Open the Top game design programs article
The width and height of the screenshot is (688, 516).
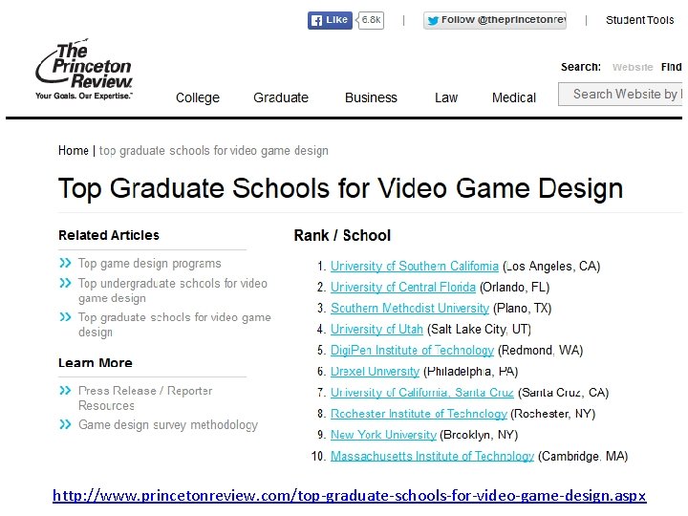pos(150,264)
